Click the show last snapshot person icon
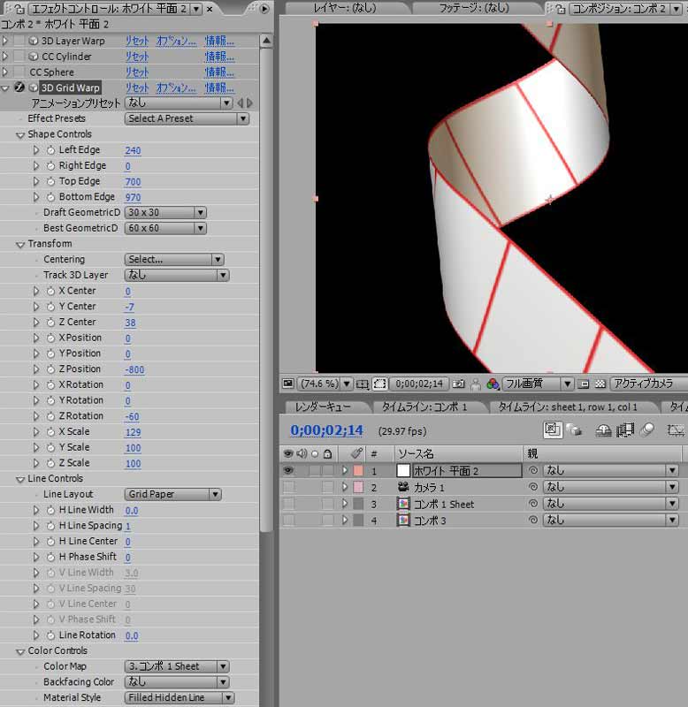Screen dimensions: 688x707 pyautogui.click(x=476, y=384)
